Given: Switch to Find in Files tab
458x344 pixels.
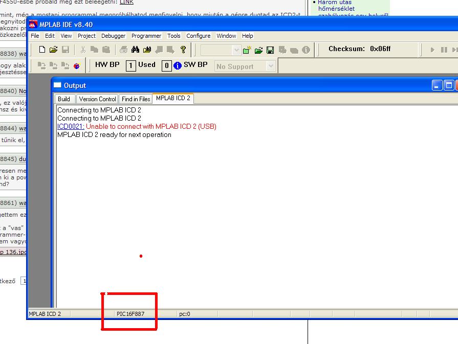Looking at the screenshot, I should [136, 99].
